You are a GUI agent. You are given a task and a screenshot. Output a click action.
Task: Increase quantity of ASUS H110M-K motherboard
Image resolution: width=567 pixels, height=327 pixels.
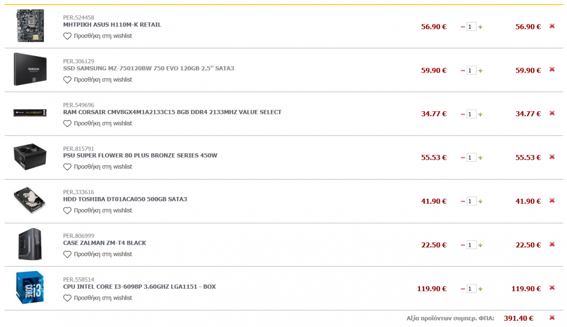[481, 27]
